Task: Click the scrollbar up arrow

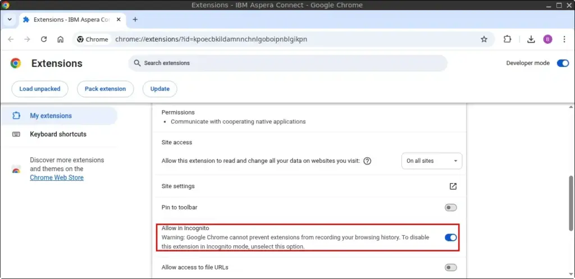Action: click(x=571, y=107)
